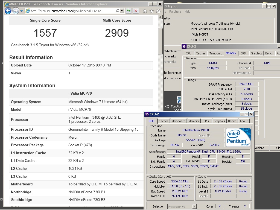Viewport: 280px width, 210px height.
Task: Open Graphics tab in back CPU-Z window
Action: click(x=256, y=53)
